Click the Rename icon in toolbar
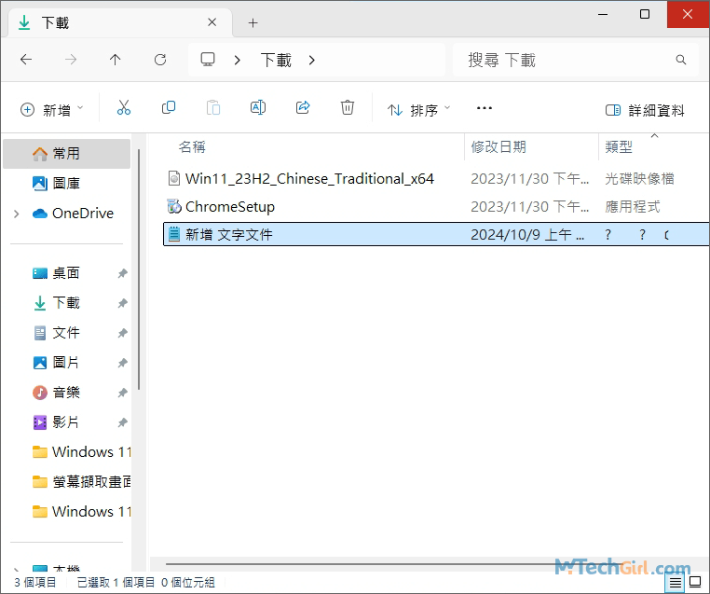The height and width of the screenshot is (594, 710). pos(258,108)
